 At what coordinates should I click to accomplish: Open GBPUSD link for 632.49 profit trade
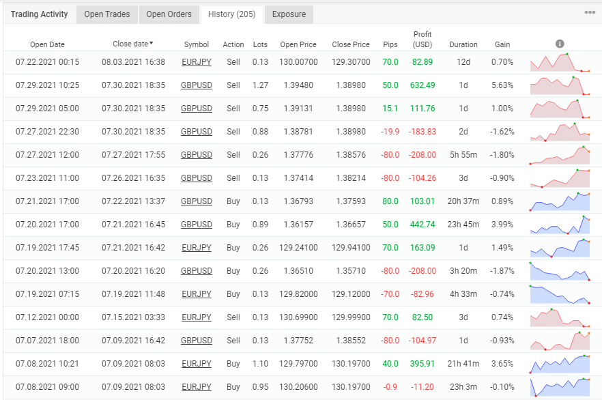coord(196,85)
